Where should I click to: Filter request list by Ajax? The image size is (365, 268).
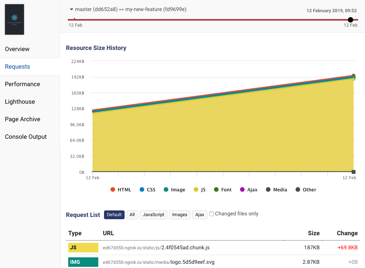pyautogui.click(x=200, y=215)
